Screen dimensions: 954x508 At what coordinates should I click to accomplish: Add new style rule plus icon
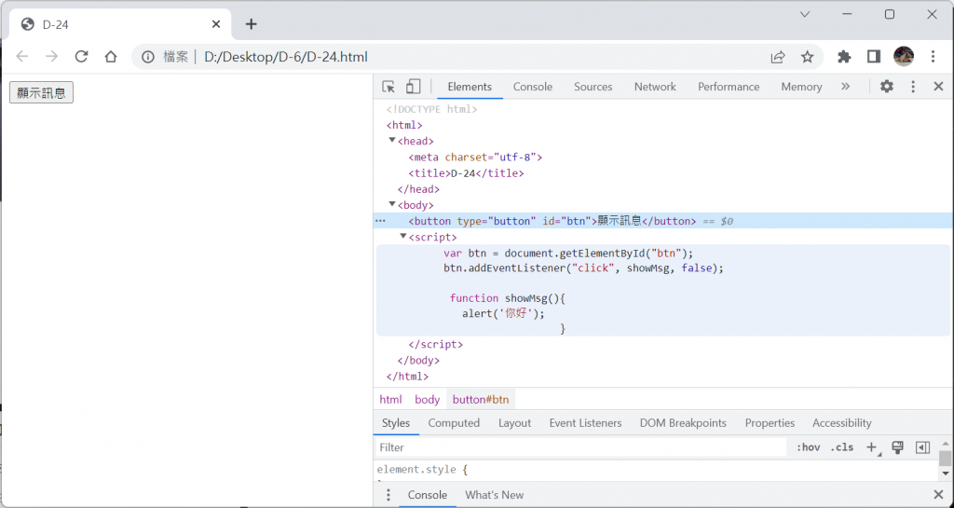click(872, 447)
